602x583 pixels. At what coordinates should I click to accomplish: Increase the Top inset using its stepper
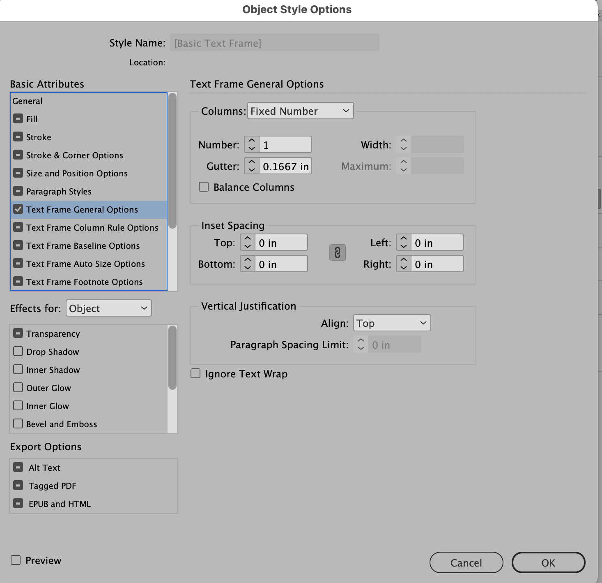tap(247, 239)
